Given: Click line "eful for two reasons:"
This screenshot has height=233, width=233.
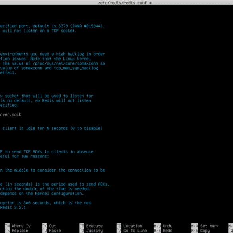Looking at the screenshot, I should click(24, 156).
